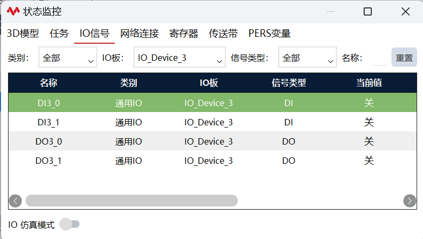The width and height of the screenshot is (423, 239).
Task: Select the DI3_1 signal name cell
Action: point(49,122)
